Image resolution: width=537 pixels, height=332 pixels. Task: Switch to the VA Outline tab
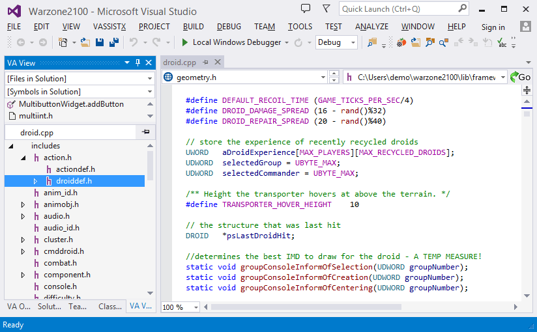[x=19, y=307]
